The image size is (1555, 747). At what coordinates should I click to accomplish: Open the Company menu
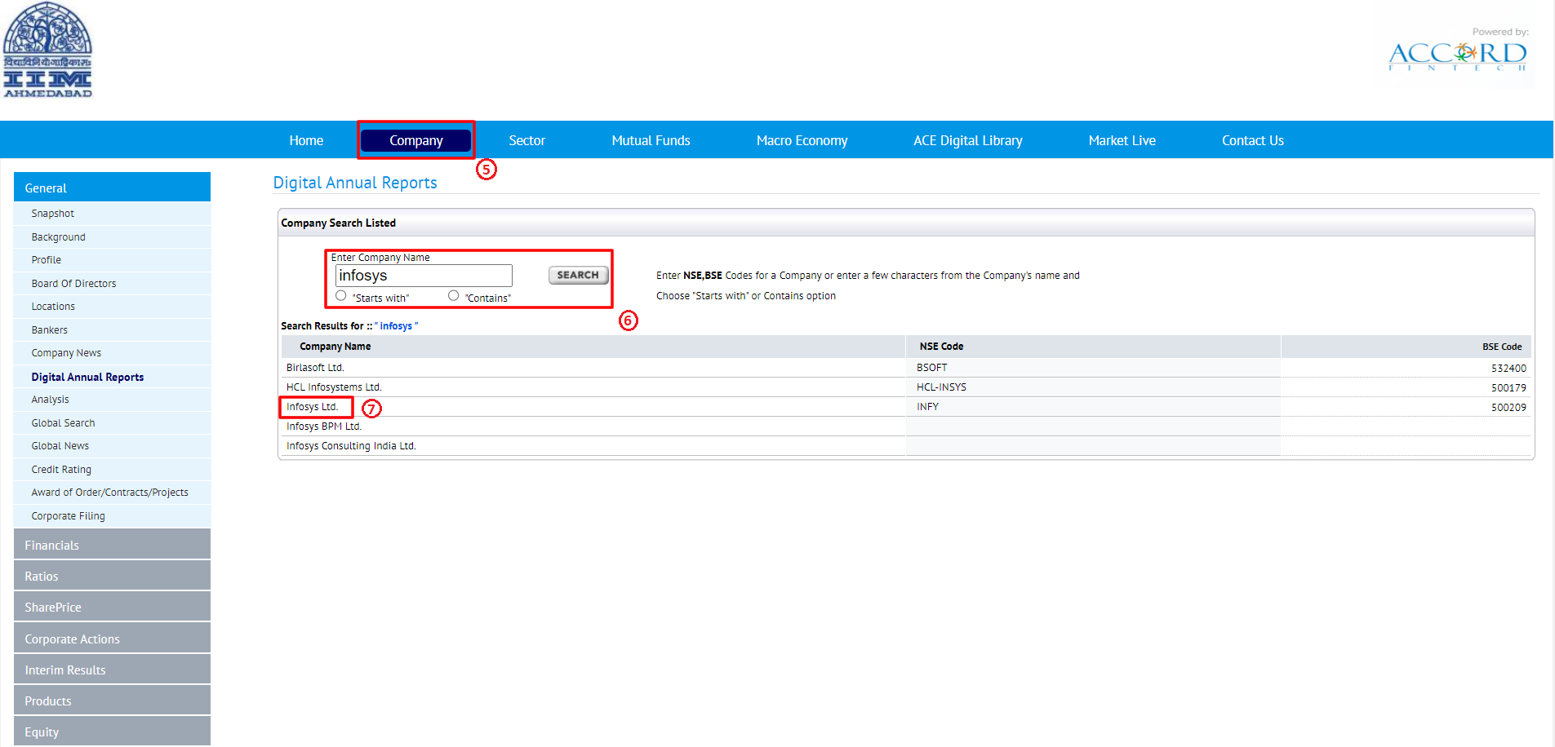click(416, 140)
